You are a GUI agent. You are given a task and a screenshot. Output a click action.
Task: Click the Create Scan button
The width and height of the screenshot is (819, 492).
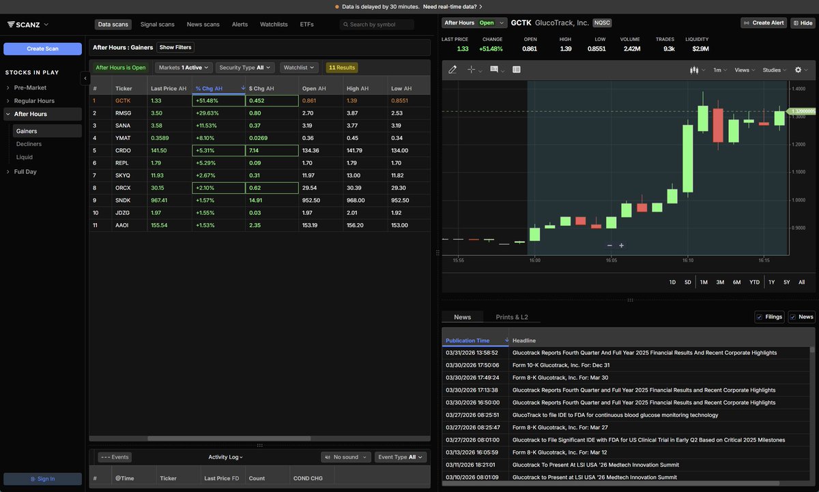click(42, 48)
